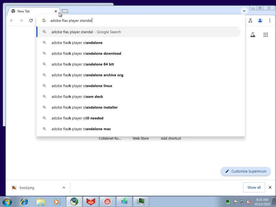This screenshot has width=276, height=207.
Task: Open Windows Explorer folder in taskbar
Action: pos(41,202)
